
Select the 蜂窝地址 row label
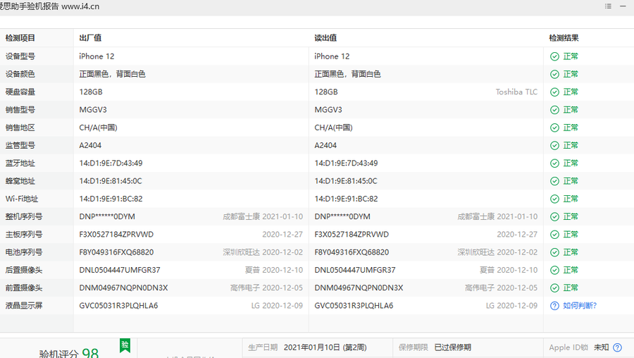20,181
